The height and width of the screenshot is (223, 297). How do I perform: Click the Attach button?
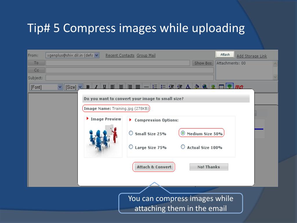pos(225,54)
